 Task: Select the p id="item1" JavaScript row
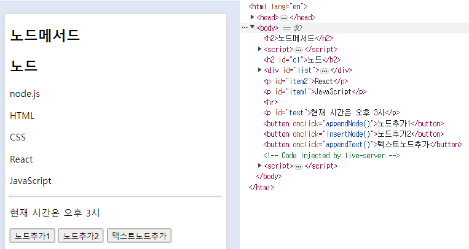(315, 91)
